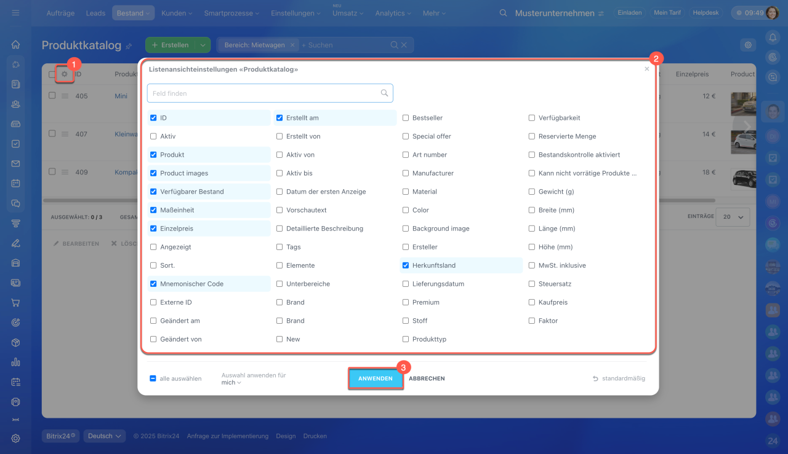Screen dimensions: 788x454
Task: Clear the search filter with the X icon
Action: (404, 45)
